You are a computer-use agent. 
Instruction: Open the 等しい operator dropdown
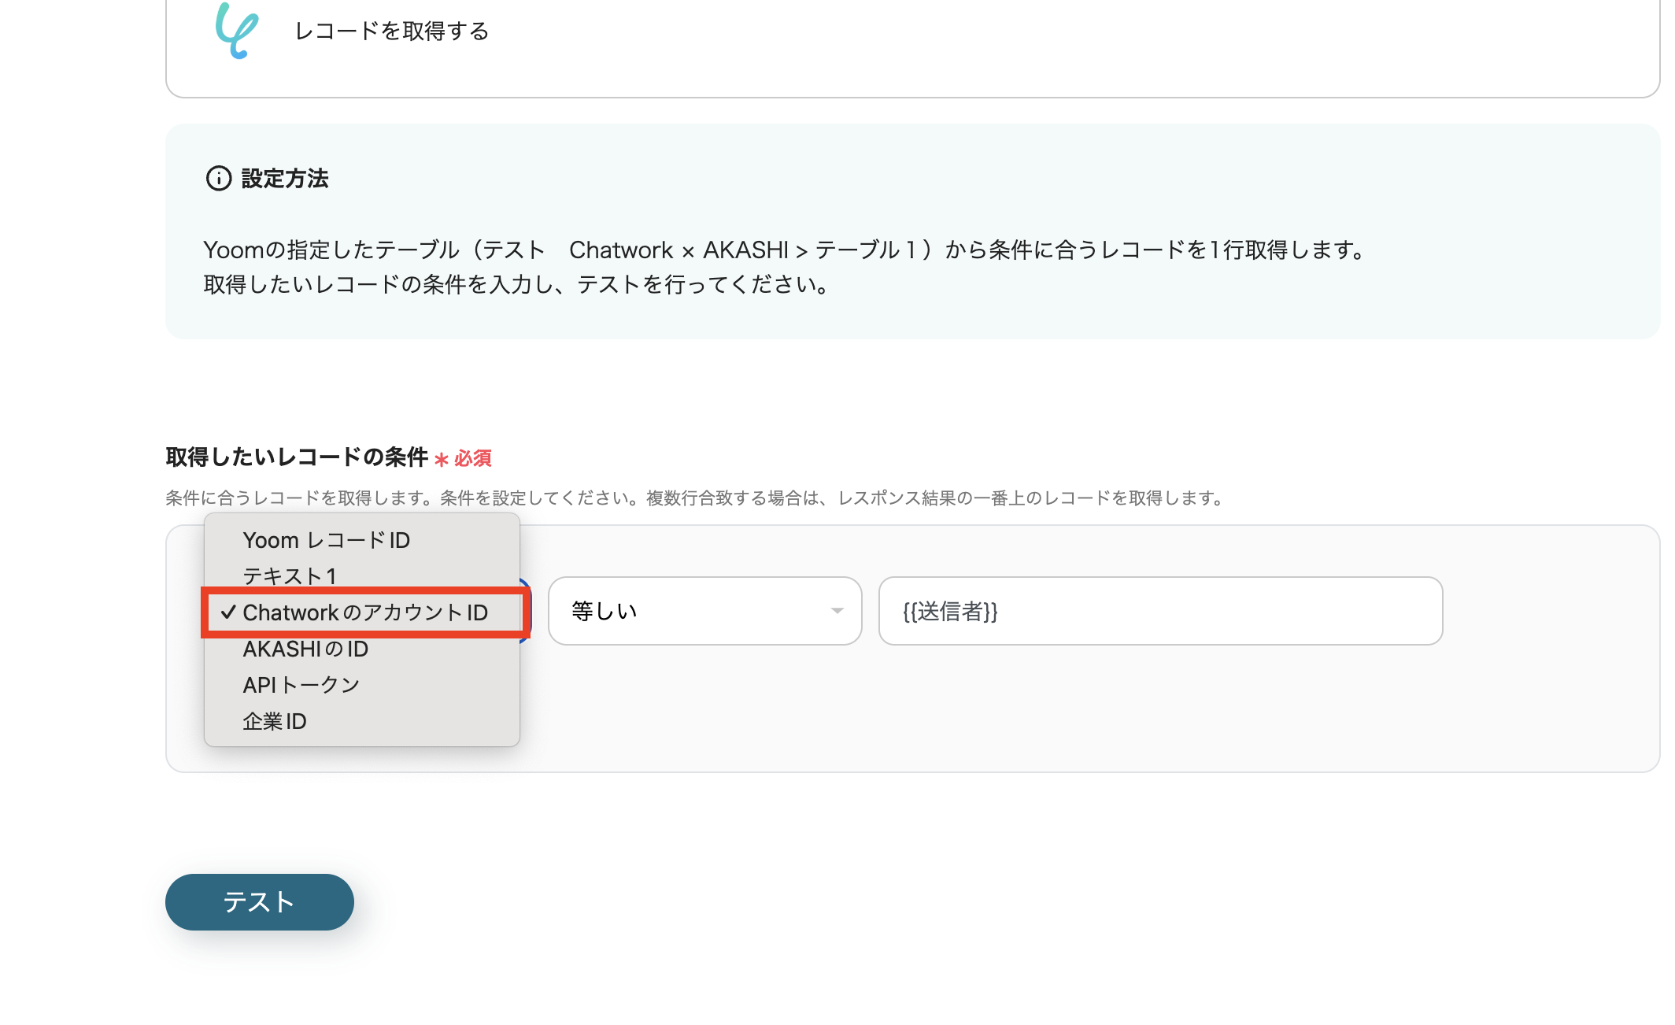pos(704,611)
